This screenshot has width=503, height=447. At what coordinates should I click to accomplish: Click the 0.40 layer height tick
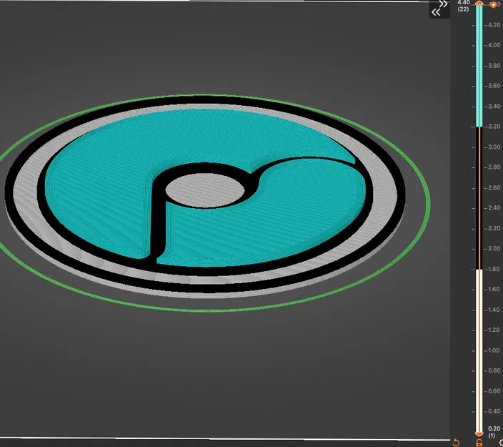pos(494,411)
